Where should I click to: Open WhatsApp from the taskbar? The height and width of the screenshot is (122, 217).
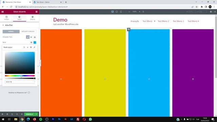(x=91, y=119)
